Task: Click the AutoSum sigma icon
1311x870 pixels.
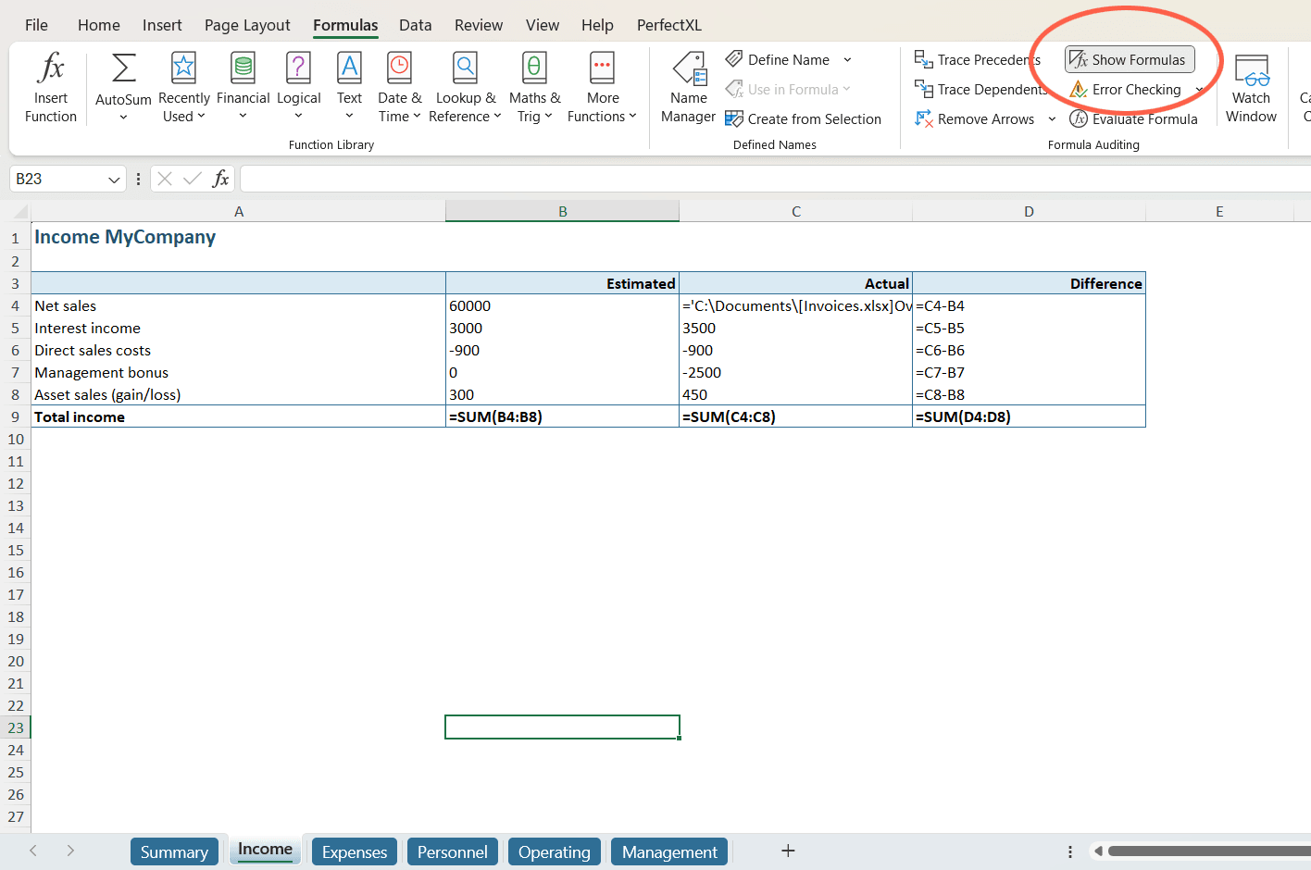Action: coord(123,68)
